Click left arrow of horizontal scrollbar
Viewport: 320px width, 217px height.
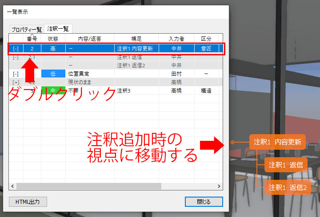tap(12, 186)
